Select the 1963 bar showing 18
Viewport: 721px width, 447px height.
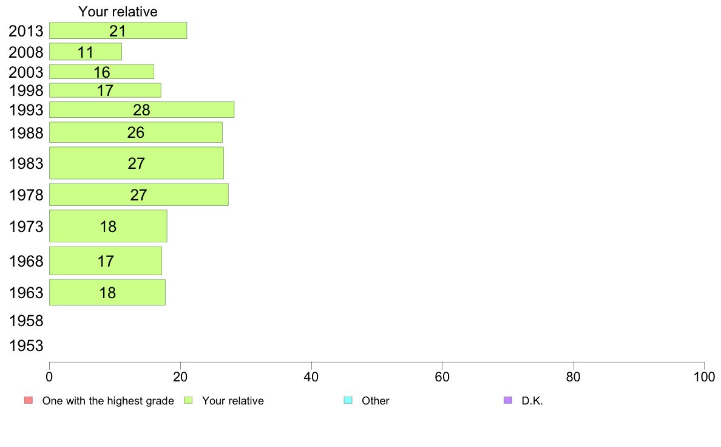107,292
